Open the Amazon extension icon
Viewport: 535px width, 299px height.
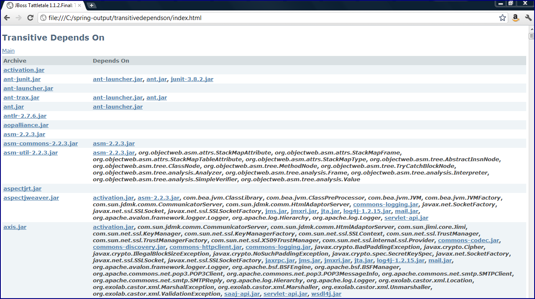[x=516, y=18]
